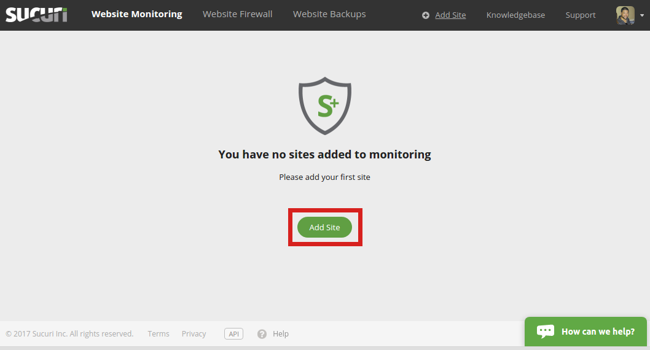The width and height of the screenshot is (650, 350).
Task: Open the "How can we help?" chat
Action: 598,332
